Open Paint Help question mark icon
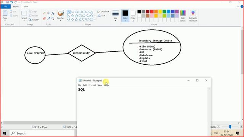 pos(242,6)
